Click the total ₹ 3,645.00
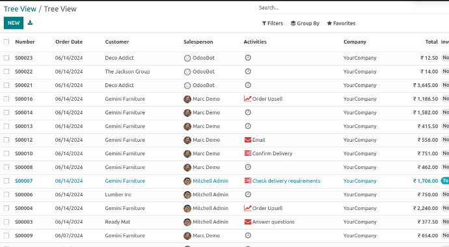449x247 pixels. pos(426,85)
